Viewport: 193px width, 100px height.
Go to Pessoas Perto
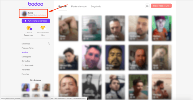(27, 48)
